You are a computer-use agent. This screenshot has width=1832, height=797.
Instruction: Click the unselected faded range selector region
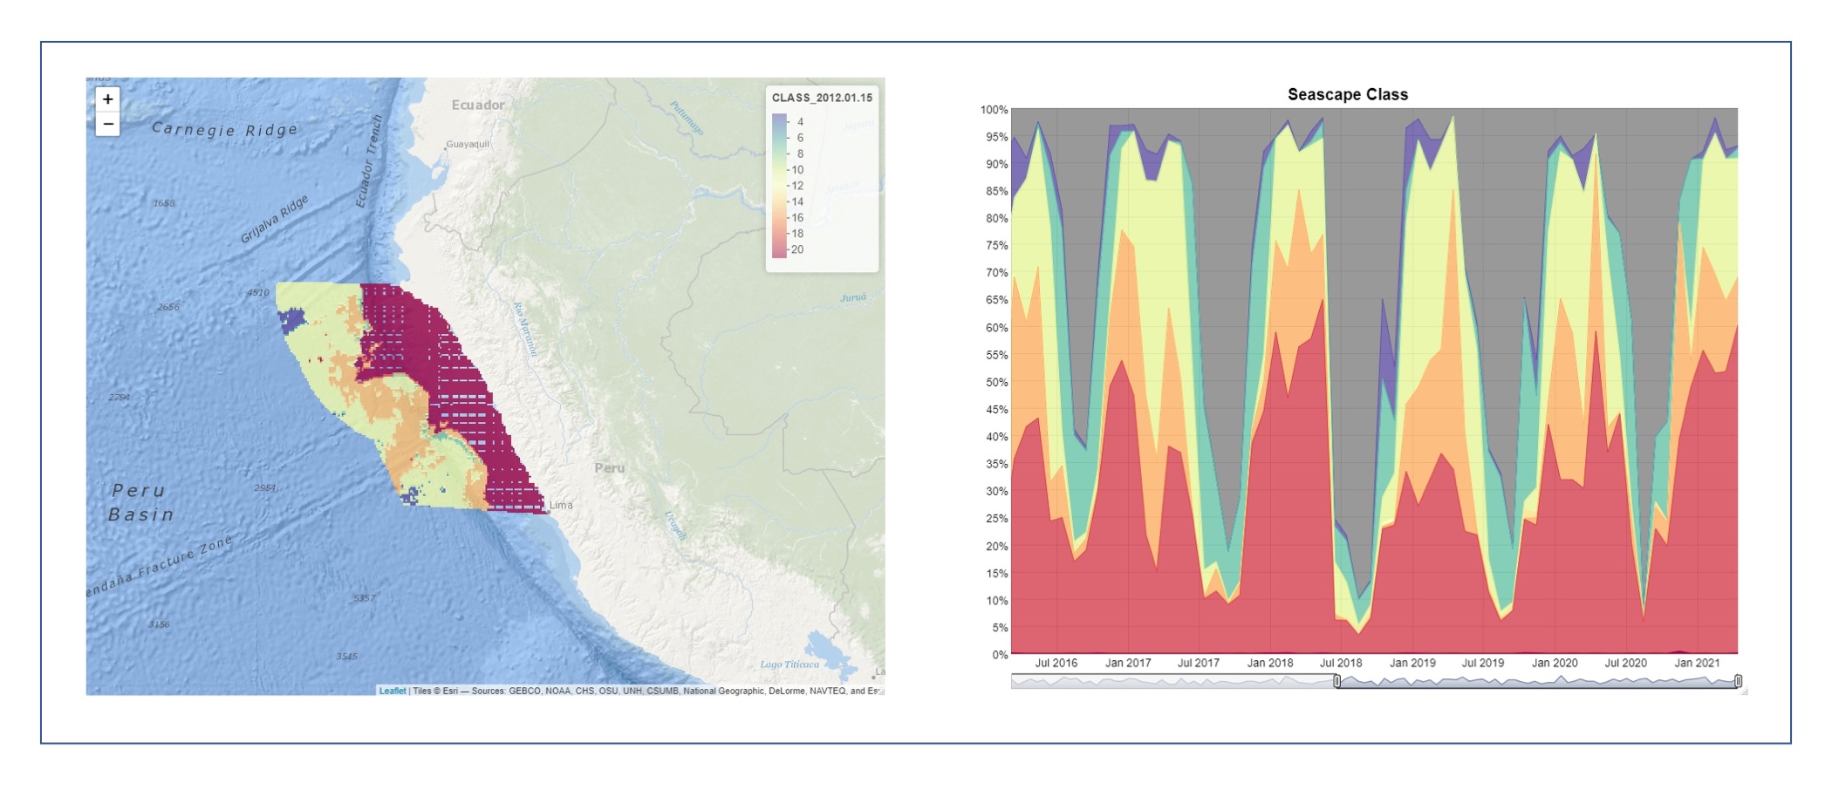(x=1172, y=681)
